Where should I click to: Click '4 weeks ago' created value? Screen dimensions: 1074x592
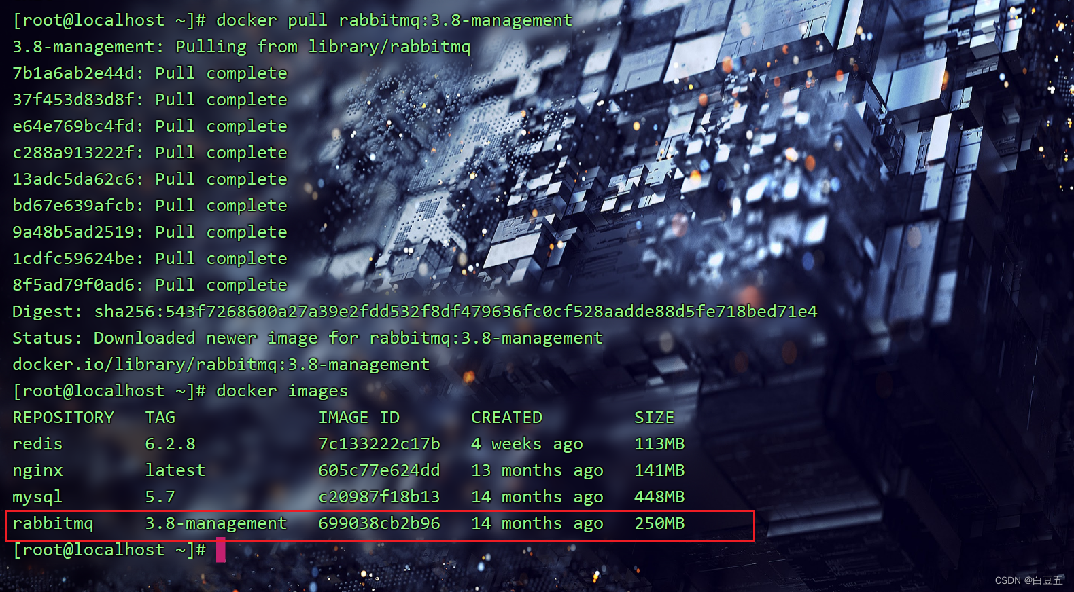point(527,444)
